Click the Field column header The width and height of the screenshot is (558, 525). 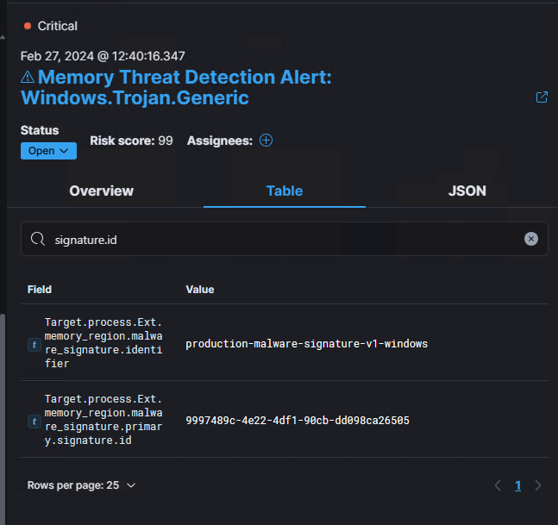point(40,290)
